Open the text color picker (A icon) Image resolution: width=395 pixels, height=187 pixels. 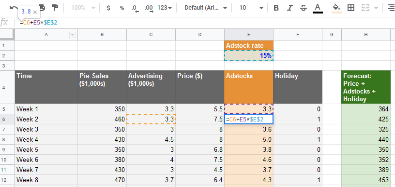[x=318, y=8]
